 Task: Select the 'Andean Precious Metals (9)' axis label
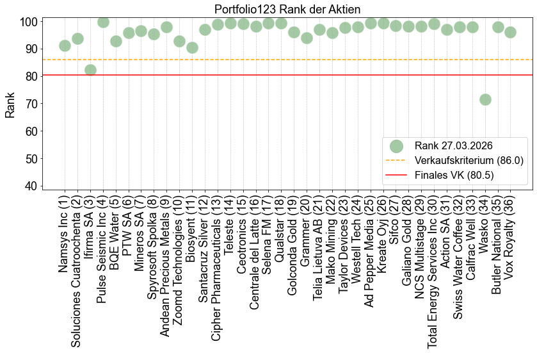[x=166, y=265]
